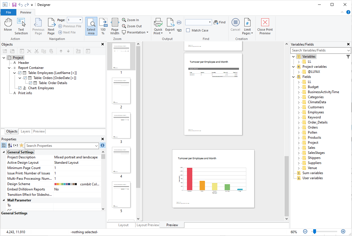Toggle the Table: Order Details checkbox
Screen dimensions: 352x236
(x=30, y=83)
